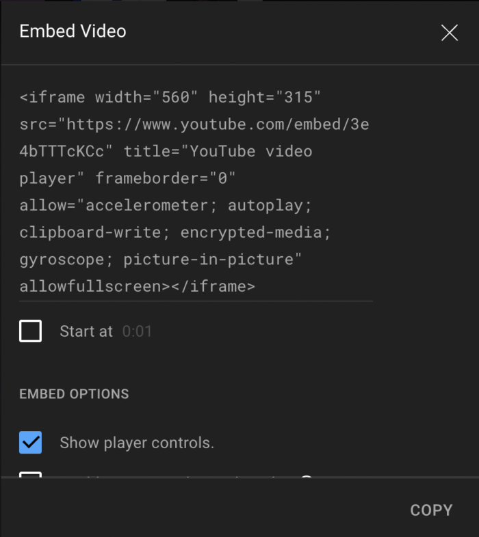Image resolution: width=479 pixels, height=537 pixels.
Task: Click the iframe width="560" code line
Action: tap(109, 97)
